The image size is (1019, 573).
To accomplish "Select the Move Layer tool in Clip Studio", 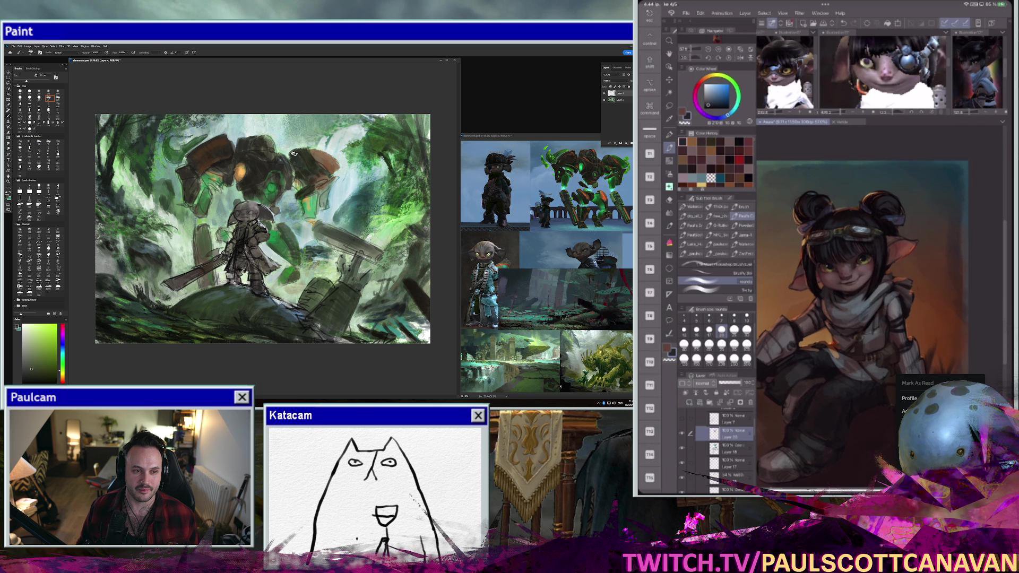I will tap(669, 80).
